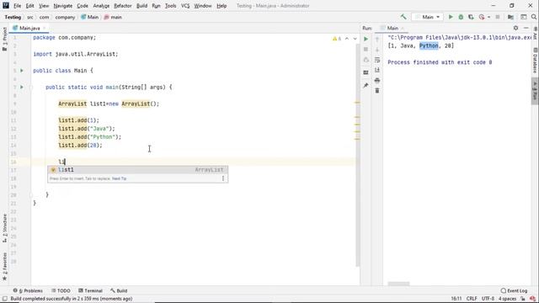The image size is (539, 303).
Task: Select the Main.java editor tab
Action: pyautogui.click(x=29, y=28)
